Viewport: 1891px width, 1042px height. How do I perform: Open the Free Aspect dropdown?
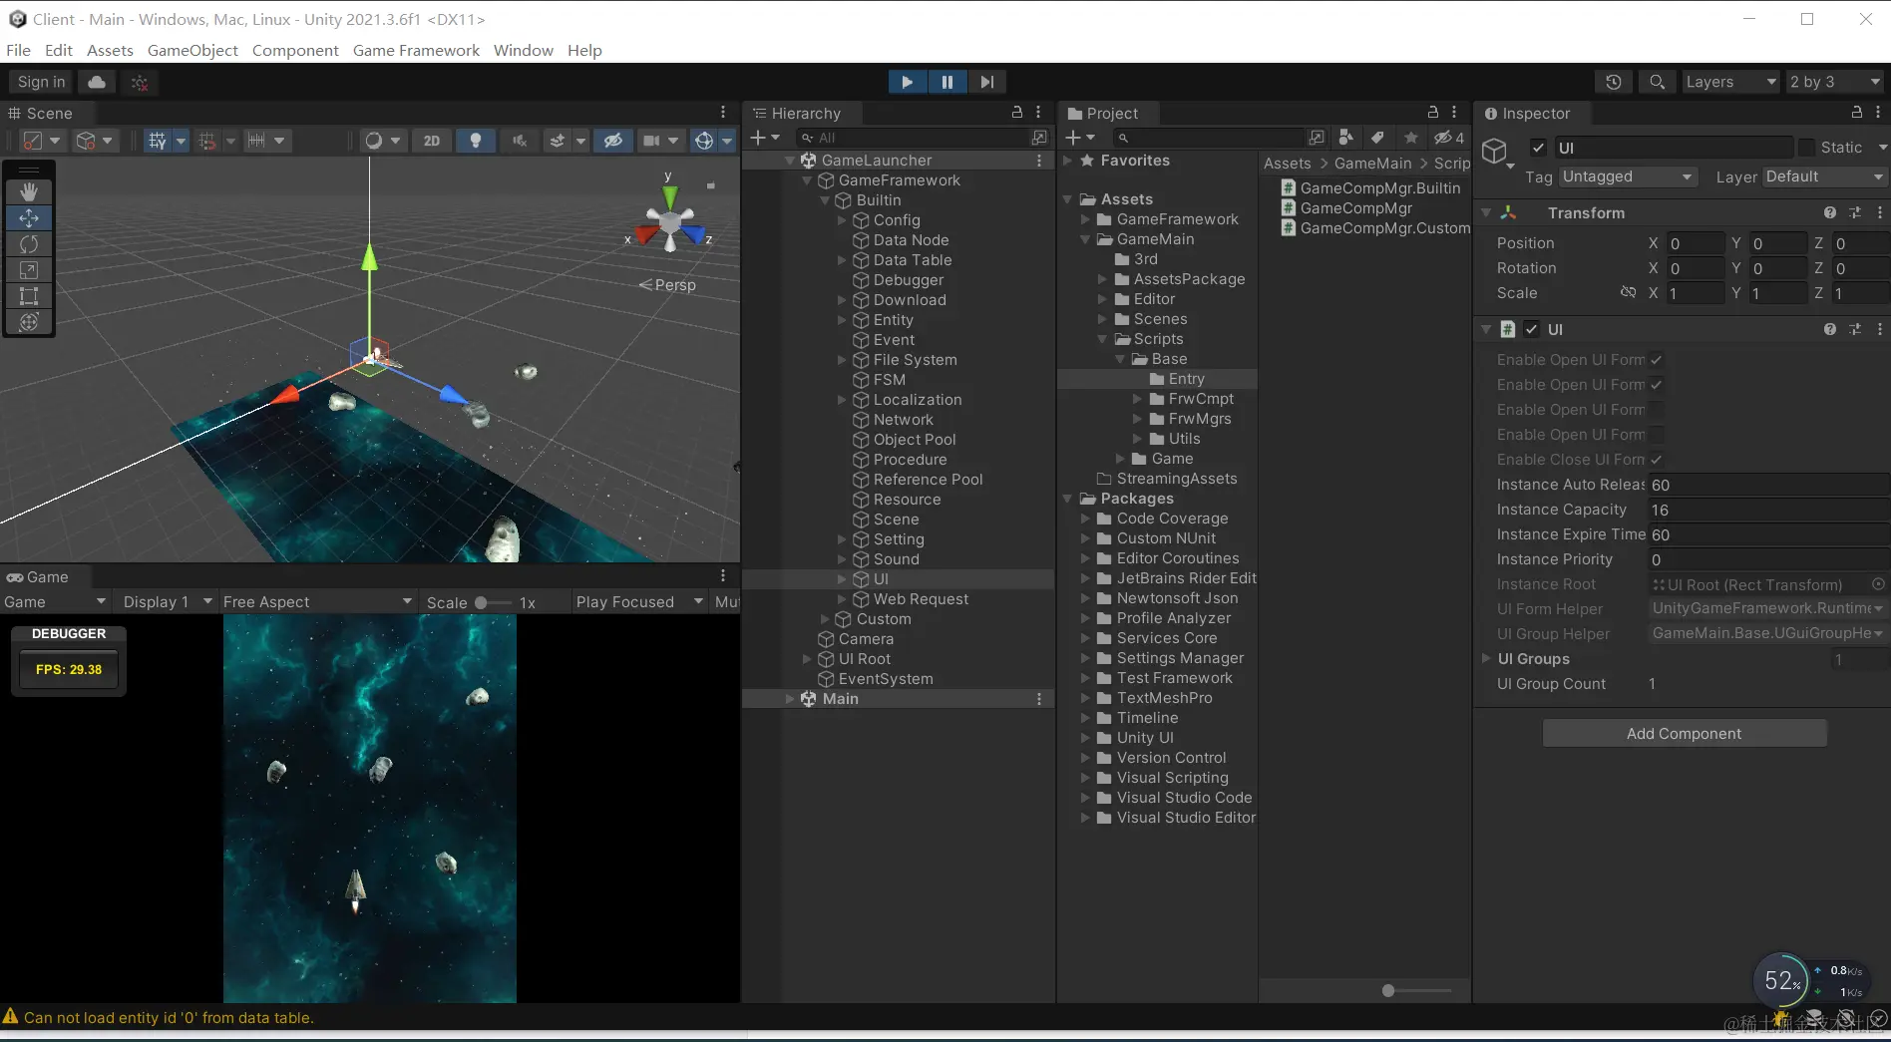point(317,602)
